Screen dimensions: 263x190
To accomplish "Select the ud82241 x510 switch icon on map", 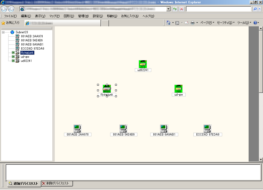I will click(x=143, y=64).
